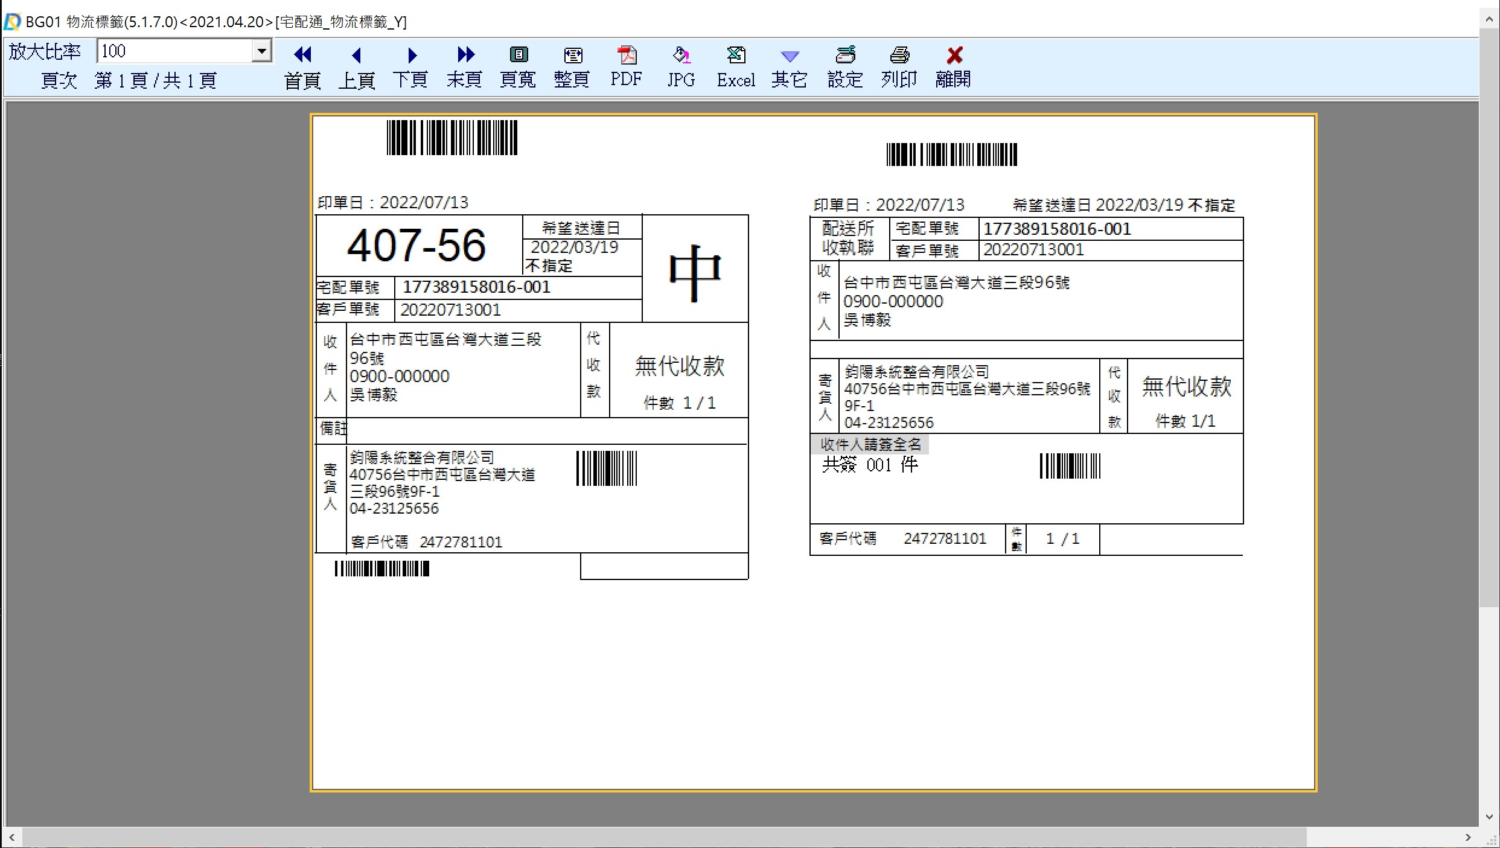Image resolution: width=1500 pixels, height=848 pixels.
Task: Click the large zone code 407-56
Action: click(x=416, y=245)
